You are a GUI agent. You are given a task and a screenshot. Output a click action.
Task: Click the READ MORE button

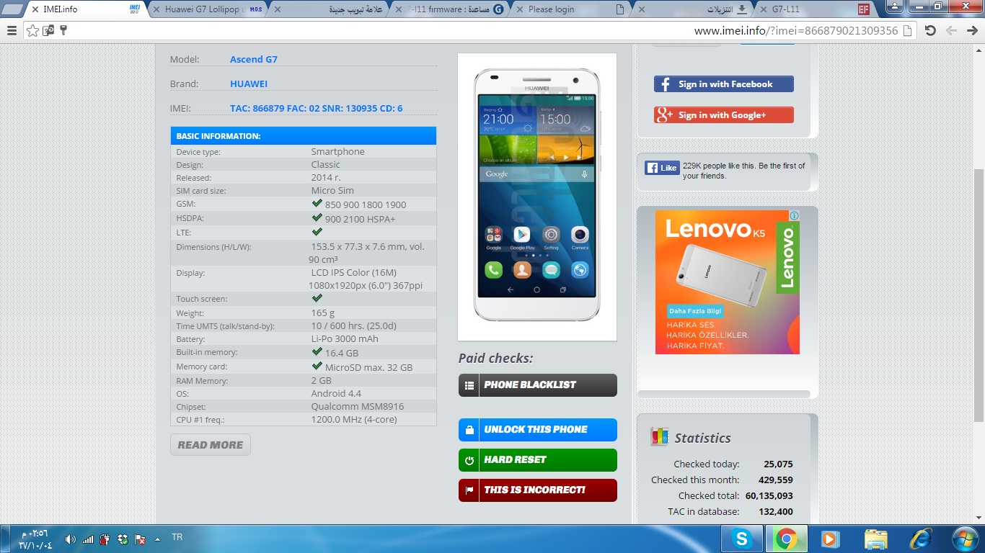tap(211, 445)
